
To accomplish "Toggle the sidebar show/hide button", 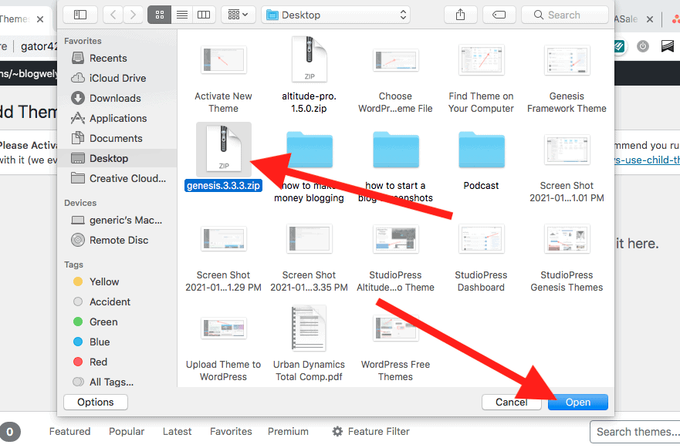I will 80,15.
